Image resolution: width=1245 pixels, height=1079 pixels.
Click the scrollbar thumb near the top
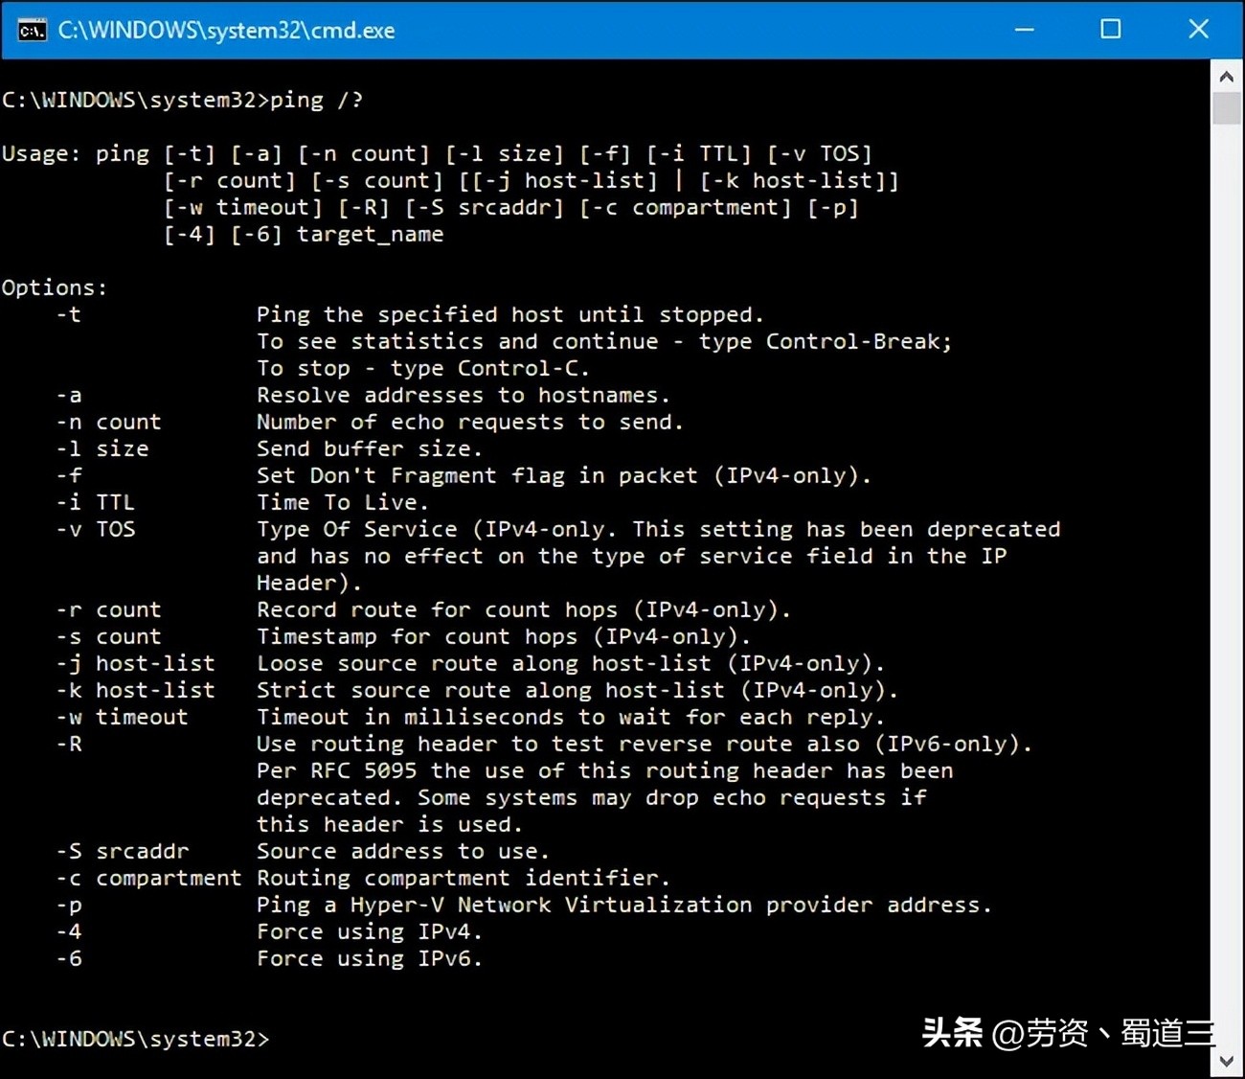[x=1227, y=108]
